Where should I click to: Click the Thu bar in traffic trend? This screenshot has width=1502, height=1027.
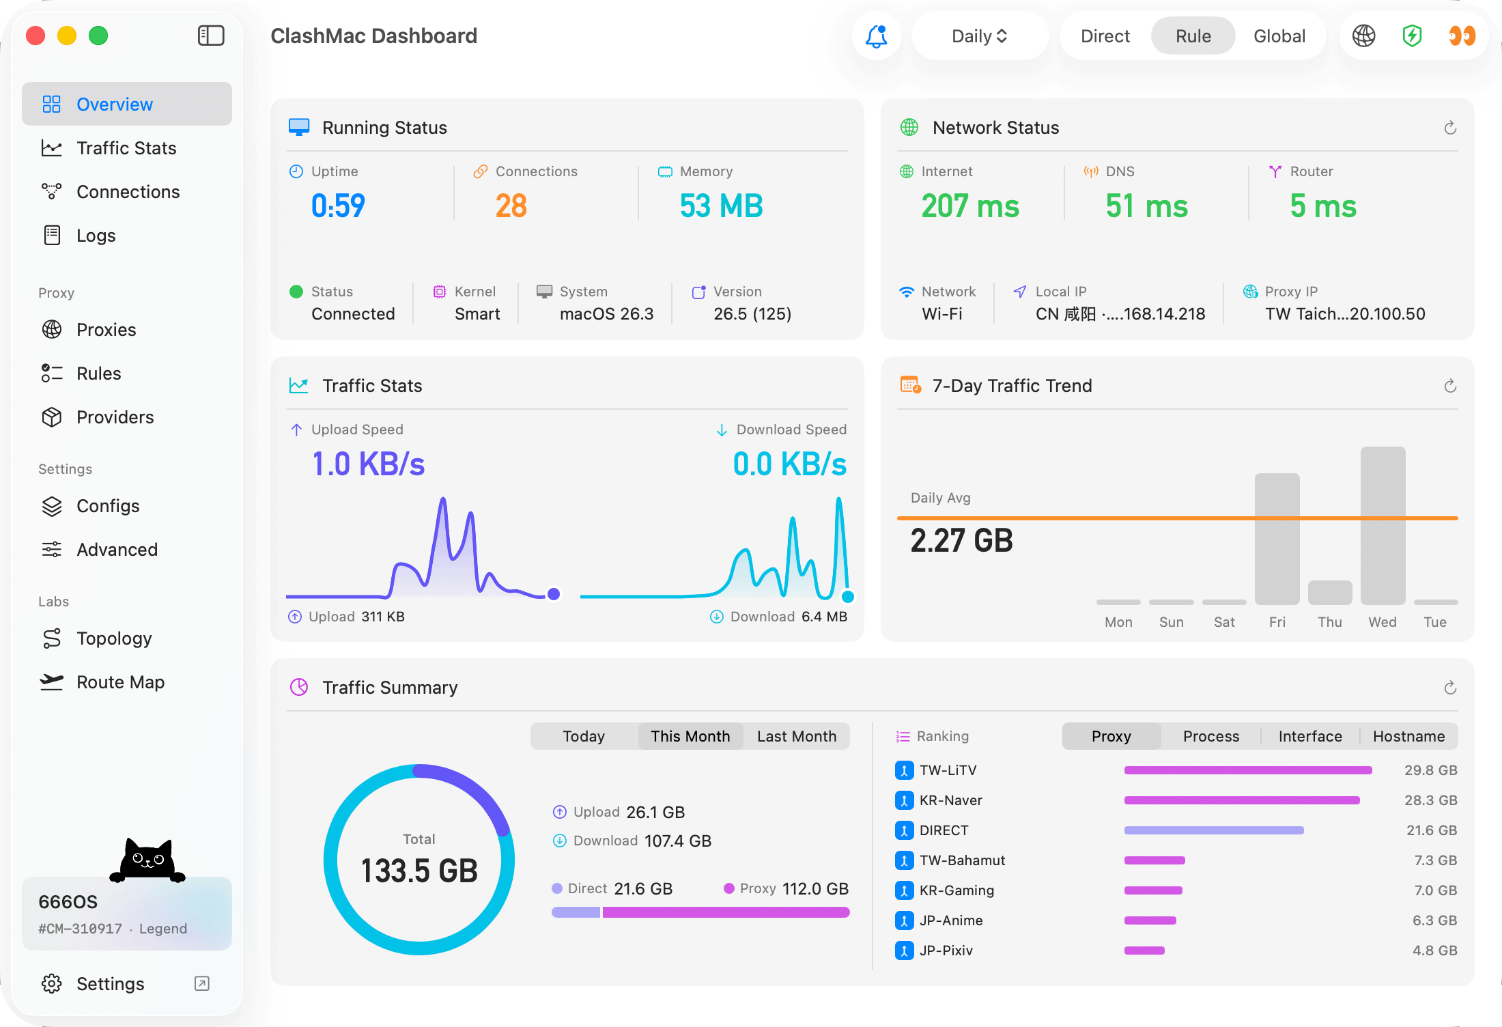1330,593
